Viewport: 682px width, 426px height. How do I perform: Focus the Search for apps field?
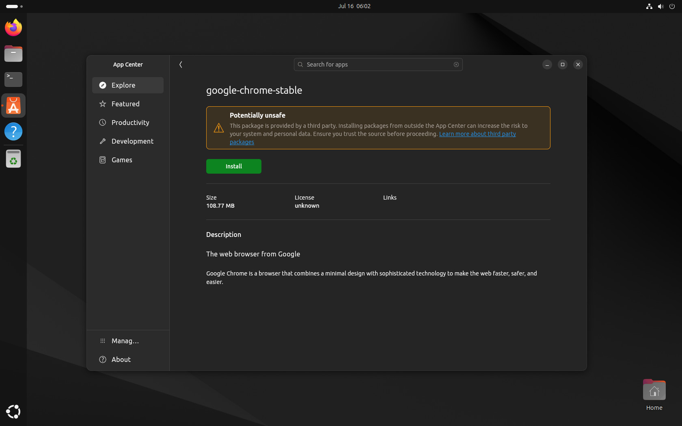378,65
